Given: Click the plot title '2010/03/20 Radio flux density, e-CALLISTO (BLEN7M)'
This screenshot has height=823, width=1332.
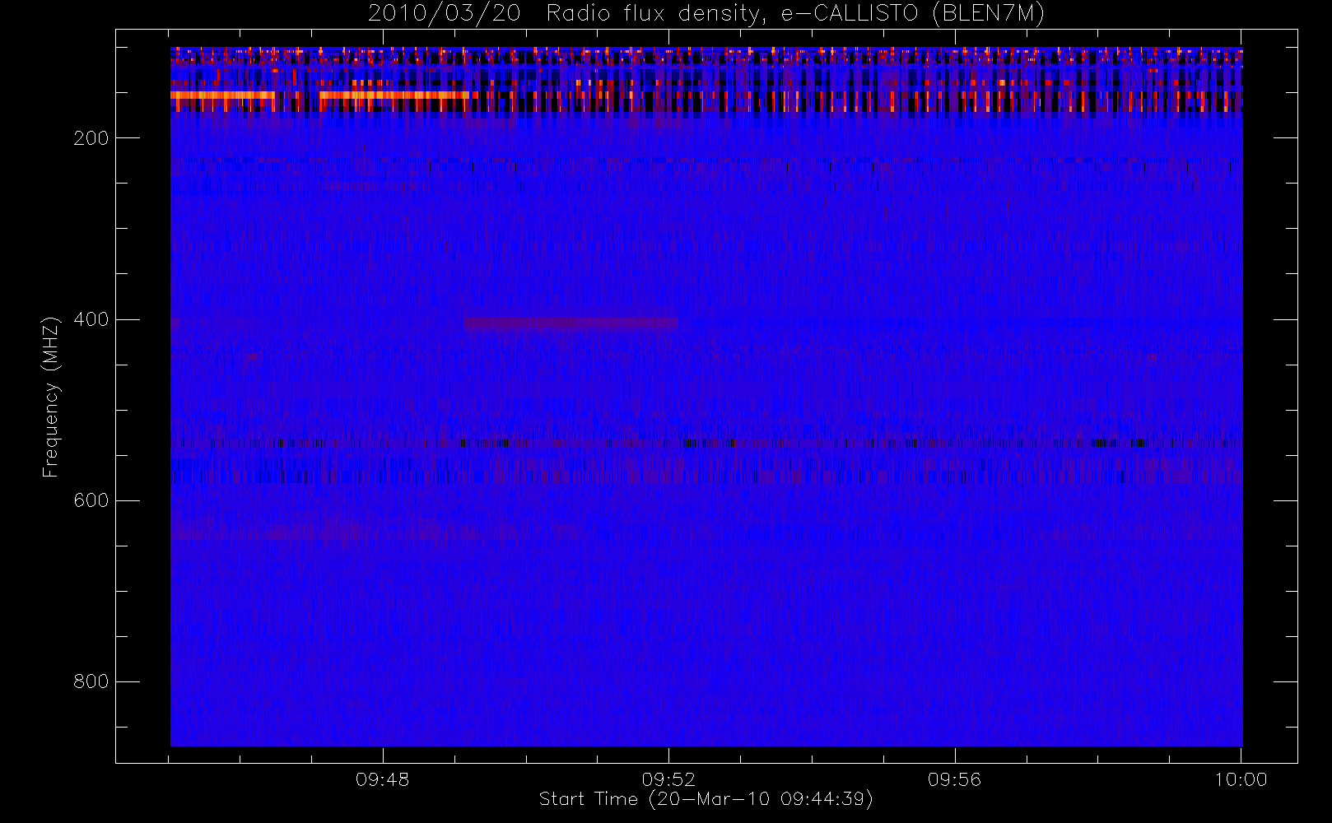Looking at the screenshot, I should [x=706, y=13].
